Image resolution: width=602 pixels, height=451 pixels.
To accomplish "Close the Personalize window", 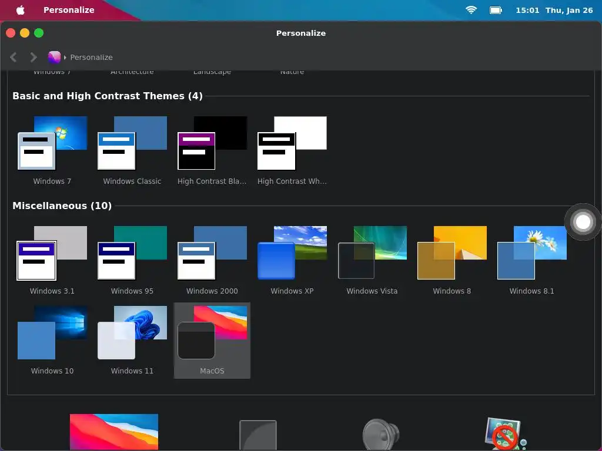I will coord(11,33).
